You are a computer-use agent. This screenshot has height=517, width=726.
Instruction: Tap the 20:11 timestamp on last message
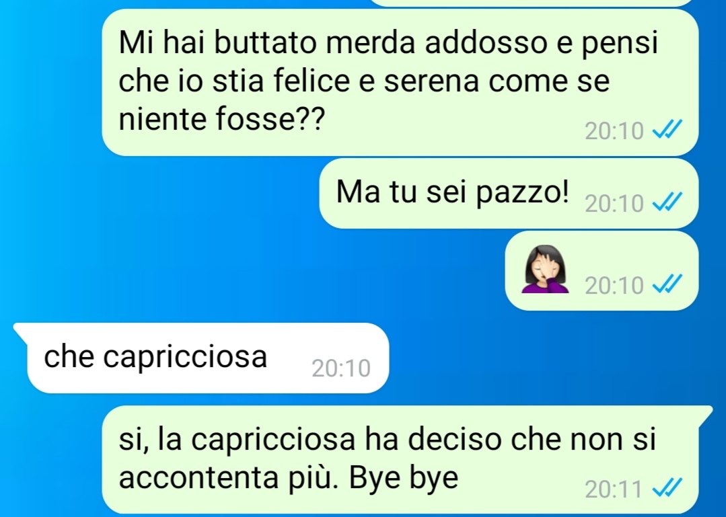point(614,489)
